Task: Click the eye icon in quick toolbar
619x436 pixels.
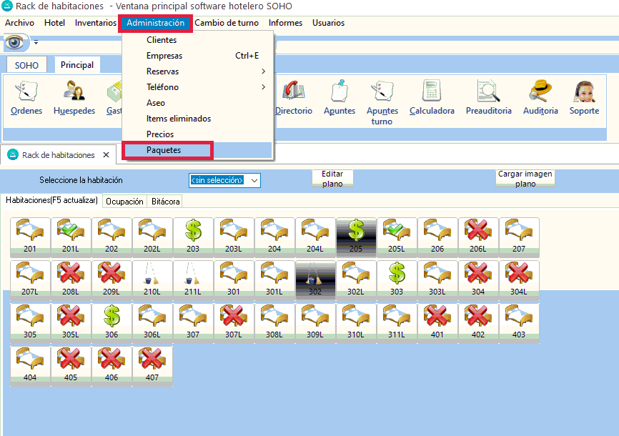Action: (x=14, y=43)
